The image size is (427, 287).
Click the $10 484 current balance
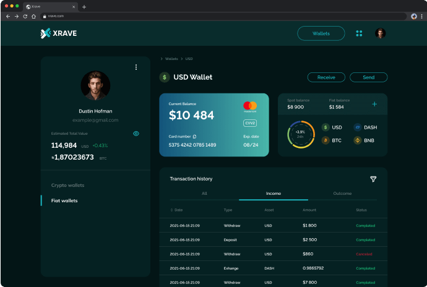191,115
